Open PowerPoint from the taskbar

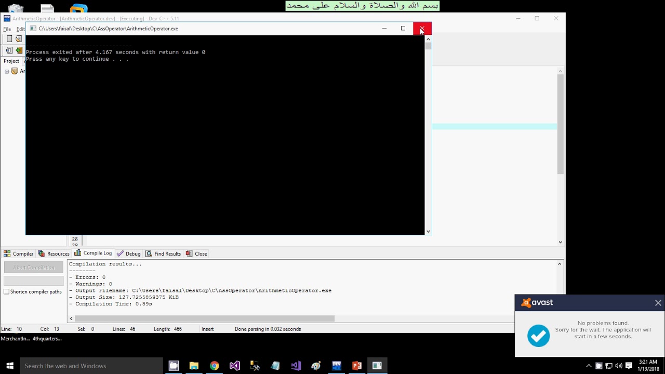(x=356, y=366)
